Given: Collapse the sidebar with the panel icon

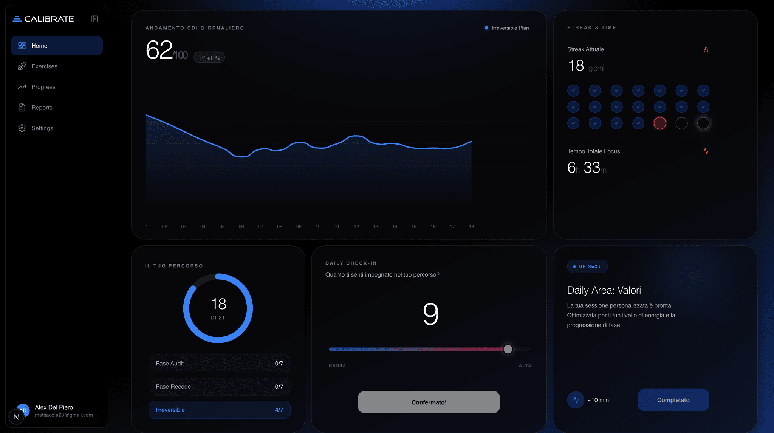Looking at the screenshot, I should pyautogui.click(x=94, y=18).
